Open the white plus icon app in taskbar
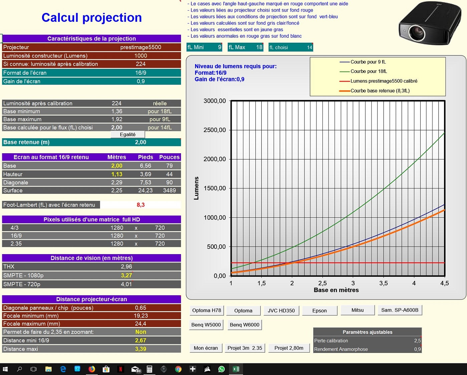467x375 pixels. pyautogui.click(x=193, y=369)
